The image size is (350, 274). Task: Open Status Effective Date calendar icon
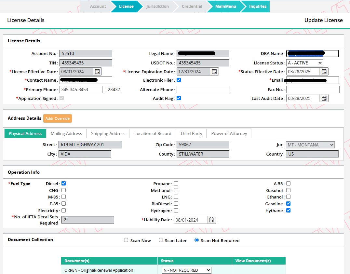(x=324, y=72)
